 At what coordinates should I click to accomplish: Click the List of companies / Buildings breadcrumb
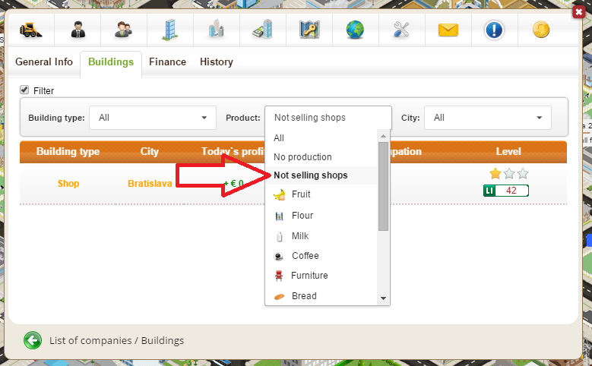(x=117, y=341)
